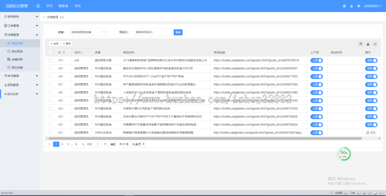This screenshot has height=196, width=386.
Task: Expand the 自动任务 sidebar group
Action: (x=20, y=94)
